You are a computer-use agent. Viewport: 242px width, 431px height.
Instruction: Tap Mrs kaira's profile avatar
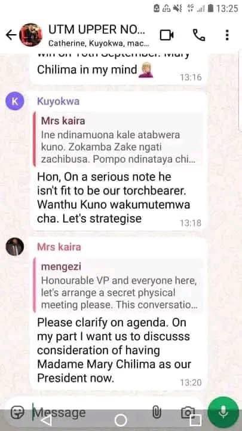pos(14,247)
